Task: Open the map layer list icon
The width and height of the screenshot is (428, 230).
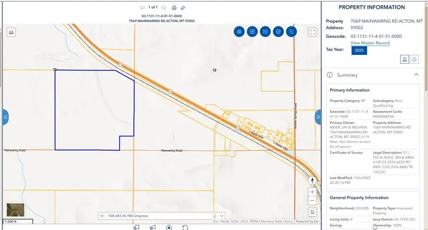Action: tap(292, 32)
